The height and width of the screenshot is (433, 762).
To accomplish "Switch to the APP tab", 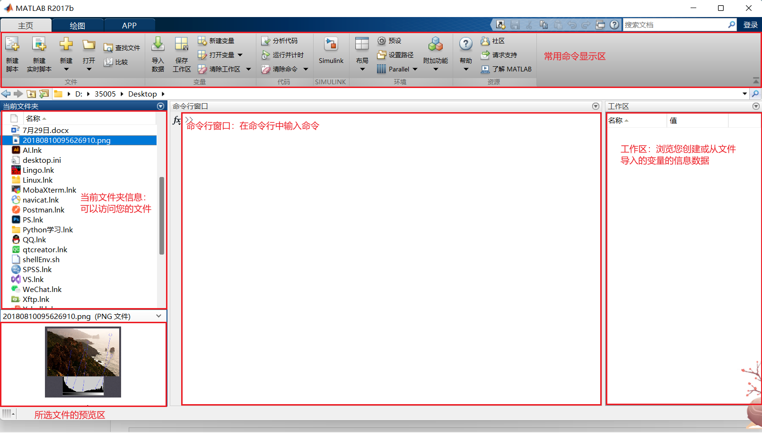I will (129, 26).
